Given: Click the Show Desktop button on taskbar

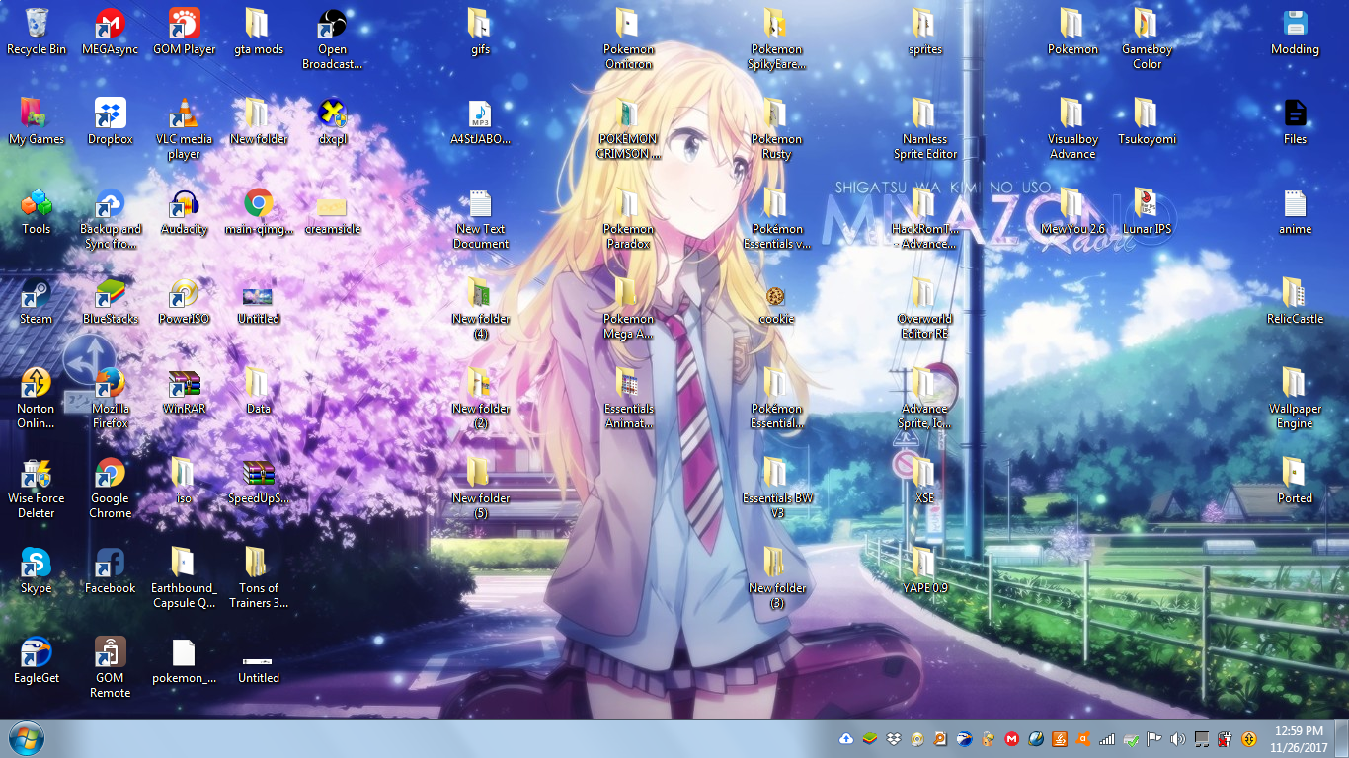Looking at the screenshot, I should [1343, 738].
